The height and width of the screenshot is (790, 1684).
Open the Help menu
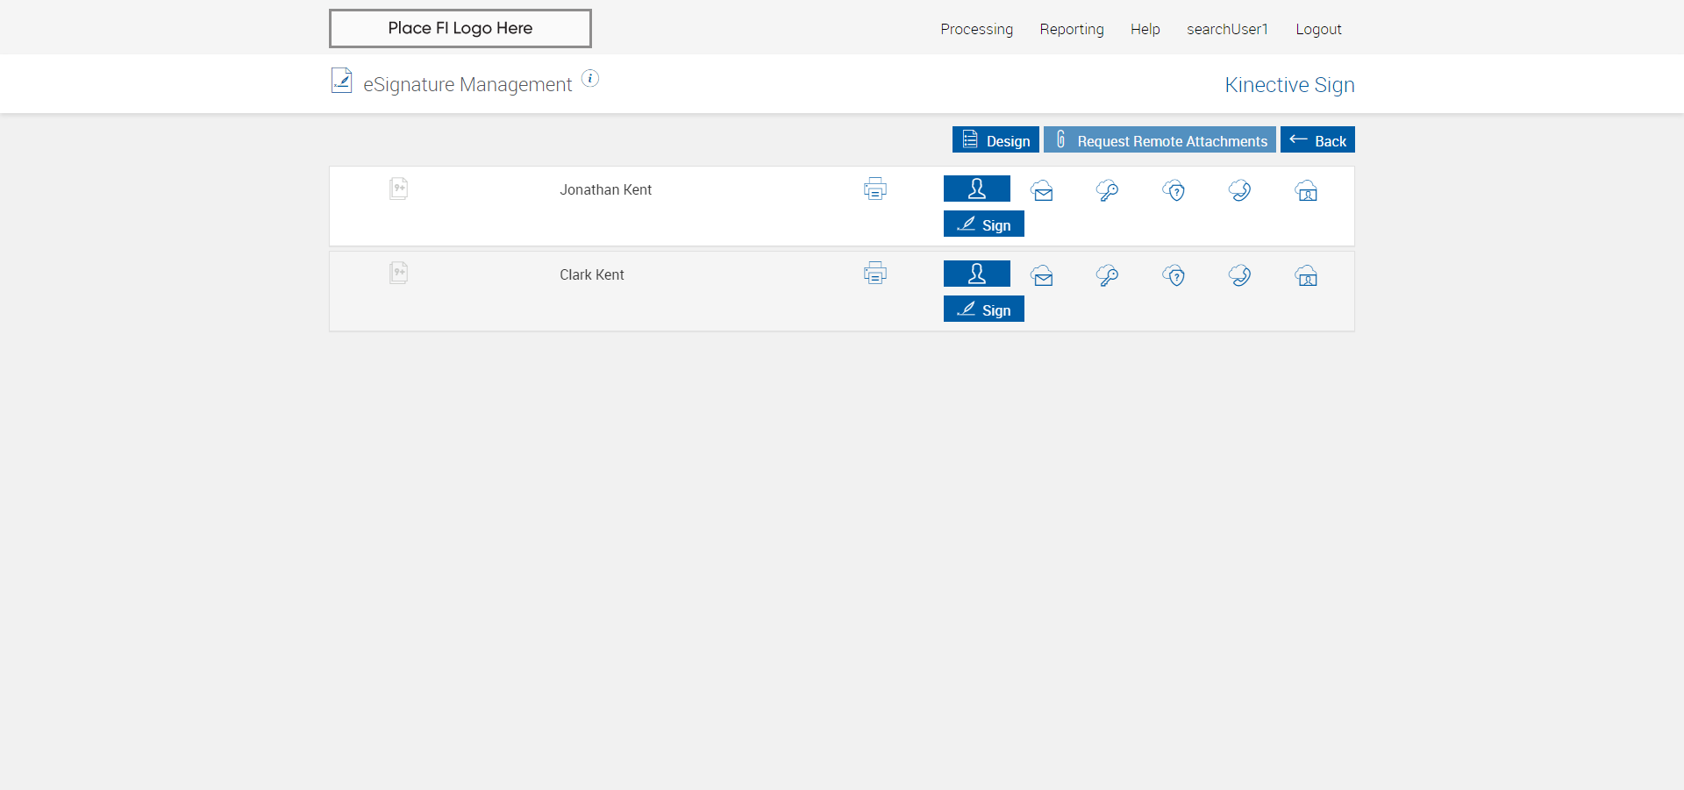pyautogui.click(x=1145, y=29)
